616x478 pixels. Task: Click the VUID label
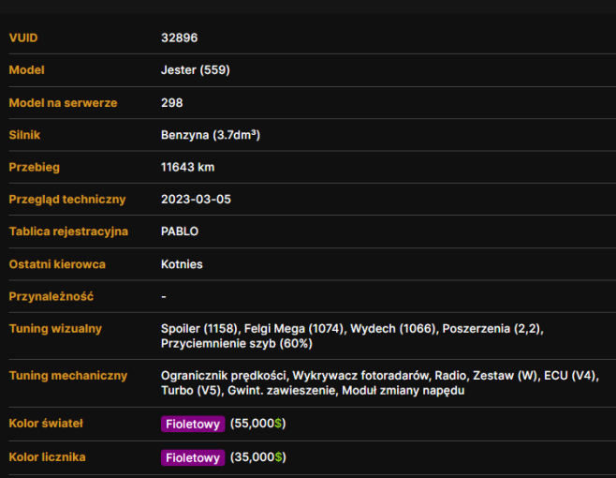point(23,37)
